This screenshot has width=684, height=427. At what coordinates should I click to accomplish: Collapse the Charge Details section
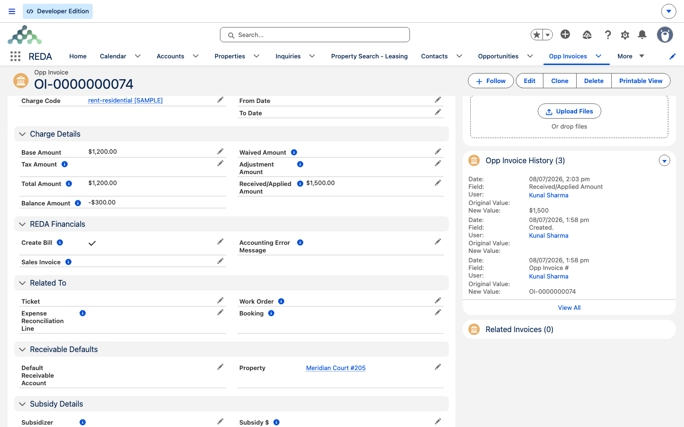(22, 134)
